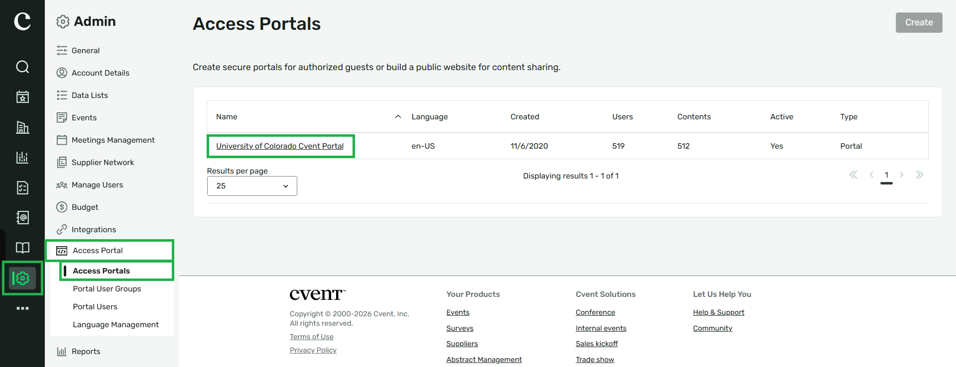Click the Meetings Management calendar icon

click(62, 140)
